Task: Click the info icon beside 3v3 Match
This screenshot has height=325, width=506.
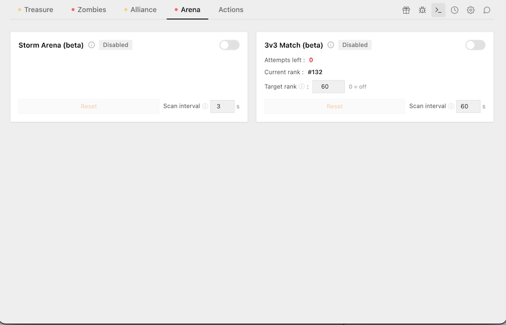Action: [x=331, y=45]
